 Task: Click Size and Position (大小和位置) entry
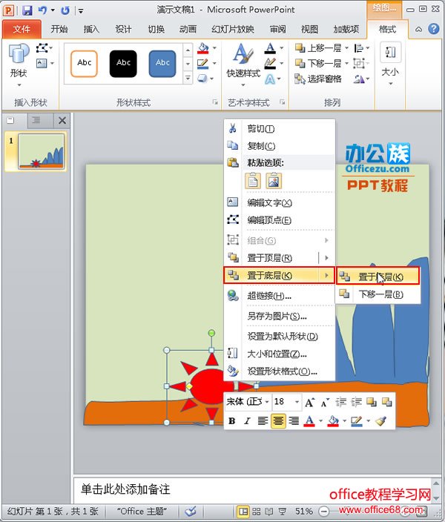[279, 354]
